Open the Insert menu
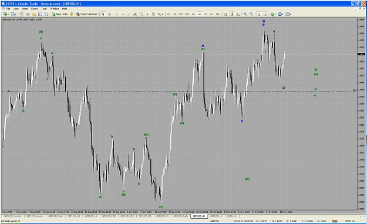 tap(25, 9)
